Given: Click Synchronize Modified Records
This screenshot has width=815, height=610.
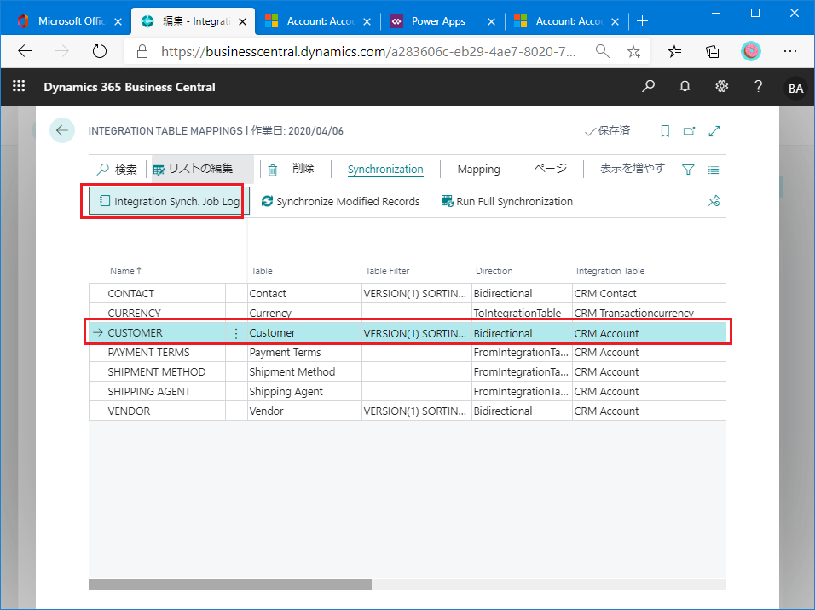Looking at the screenshot, I should coord(340,201).
